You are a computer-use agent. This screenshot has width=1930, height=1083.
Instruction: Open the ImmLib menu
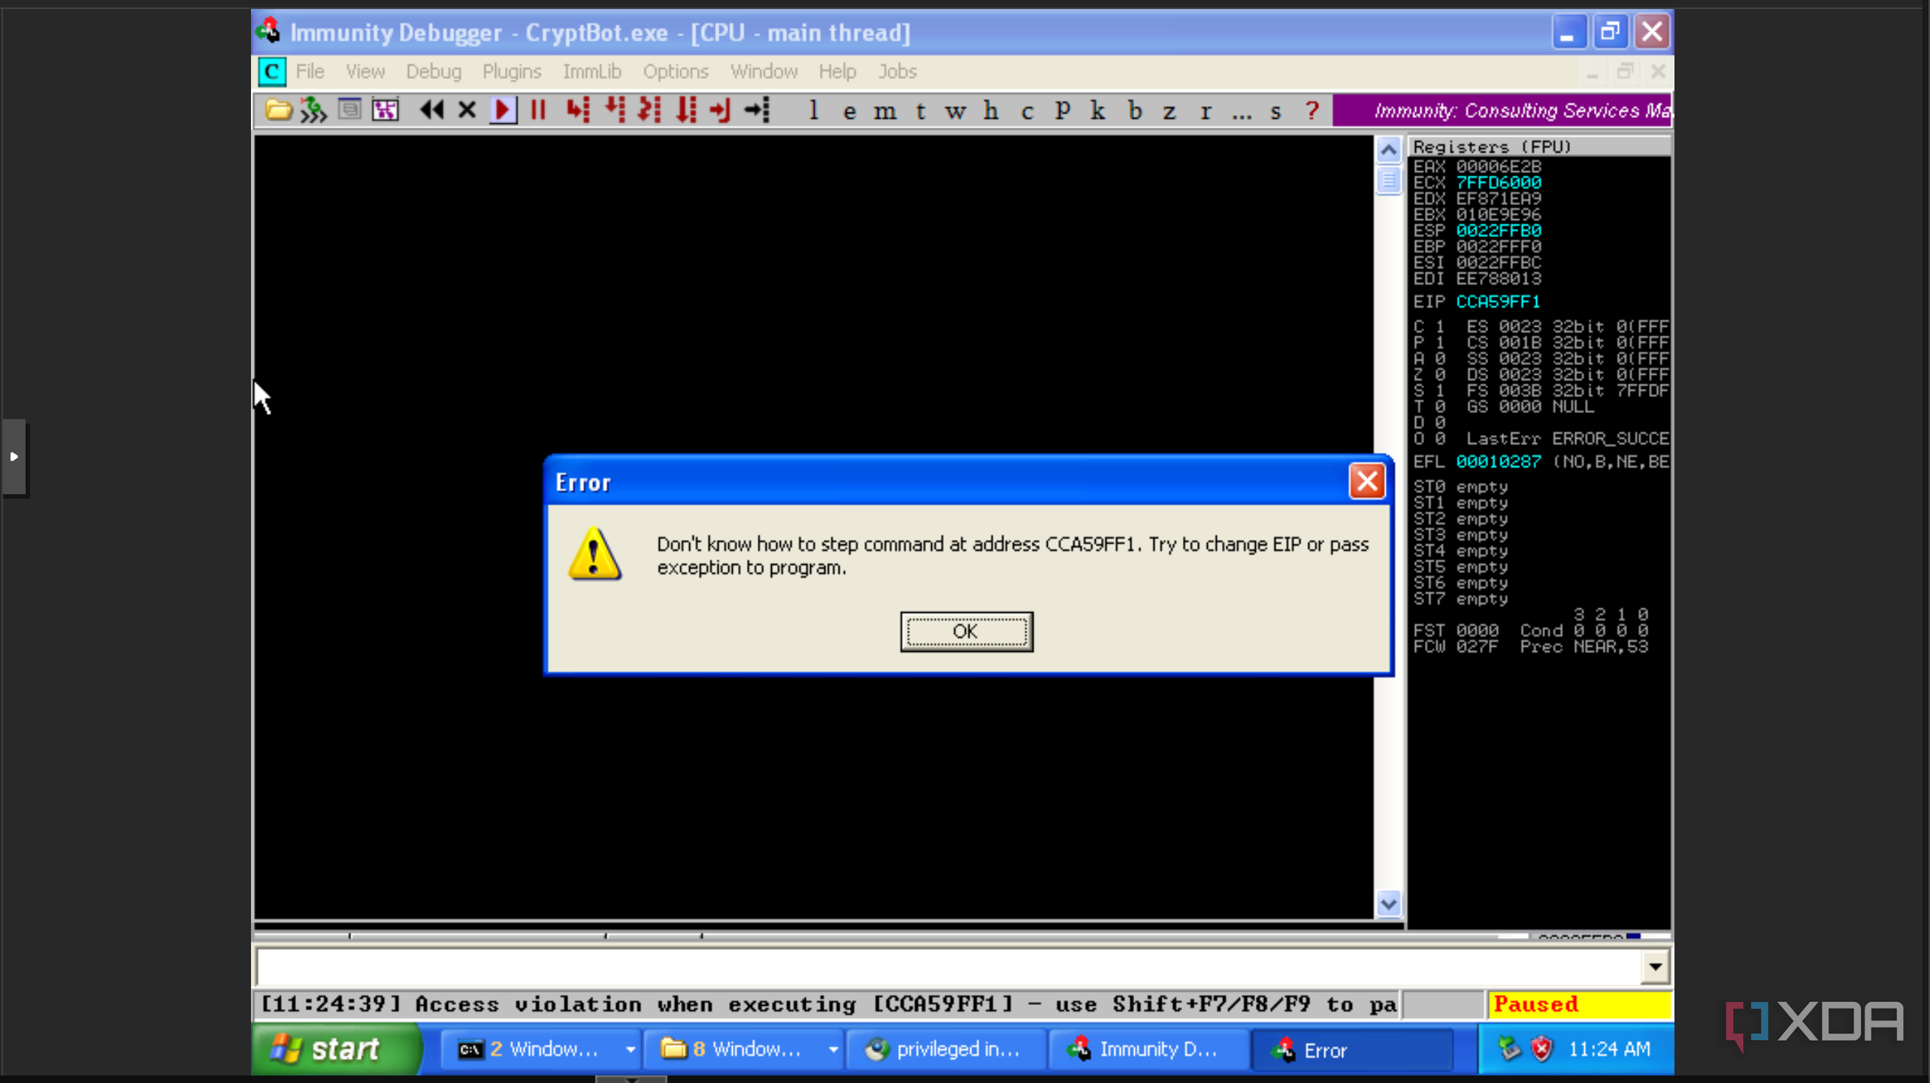pyautogui.click(x=591, y=71)
